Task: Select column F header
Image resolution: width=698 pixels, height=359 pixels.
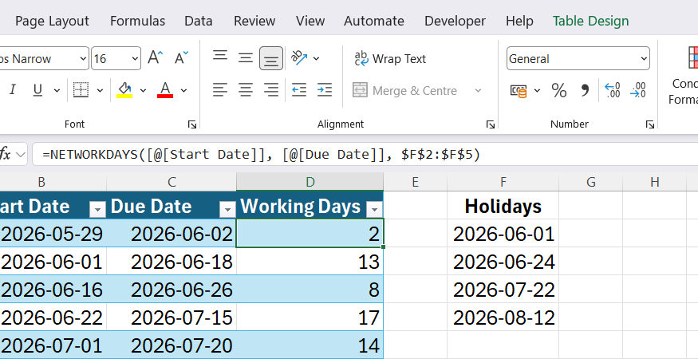Action: (x=503, y=182)
